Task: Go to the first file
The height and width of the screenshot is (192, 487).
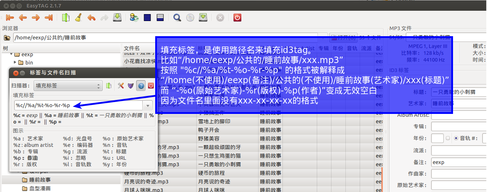Action: point(10,18)
